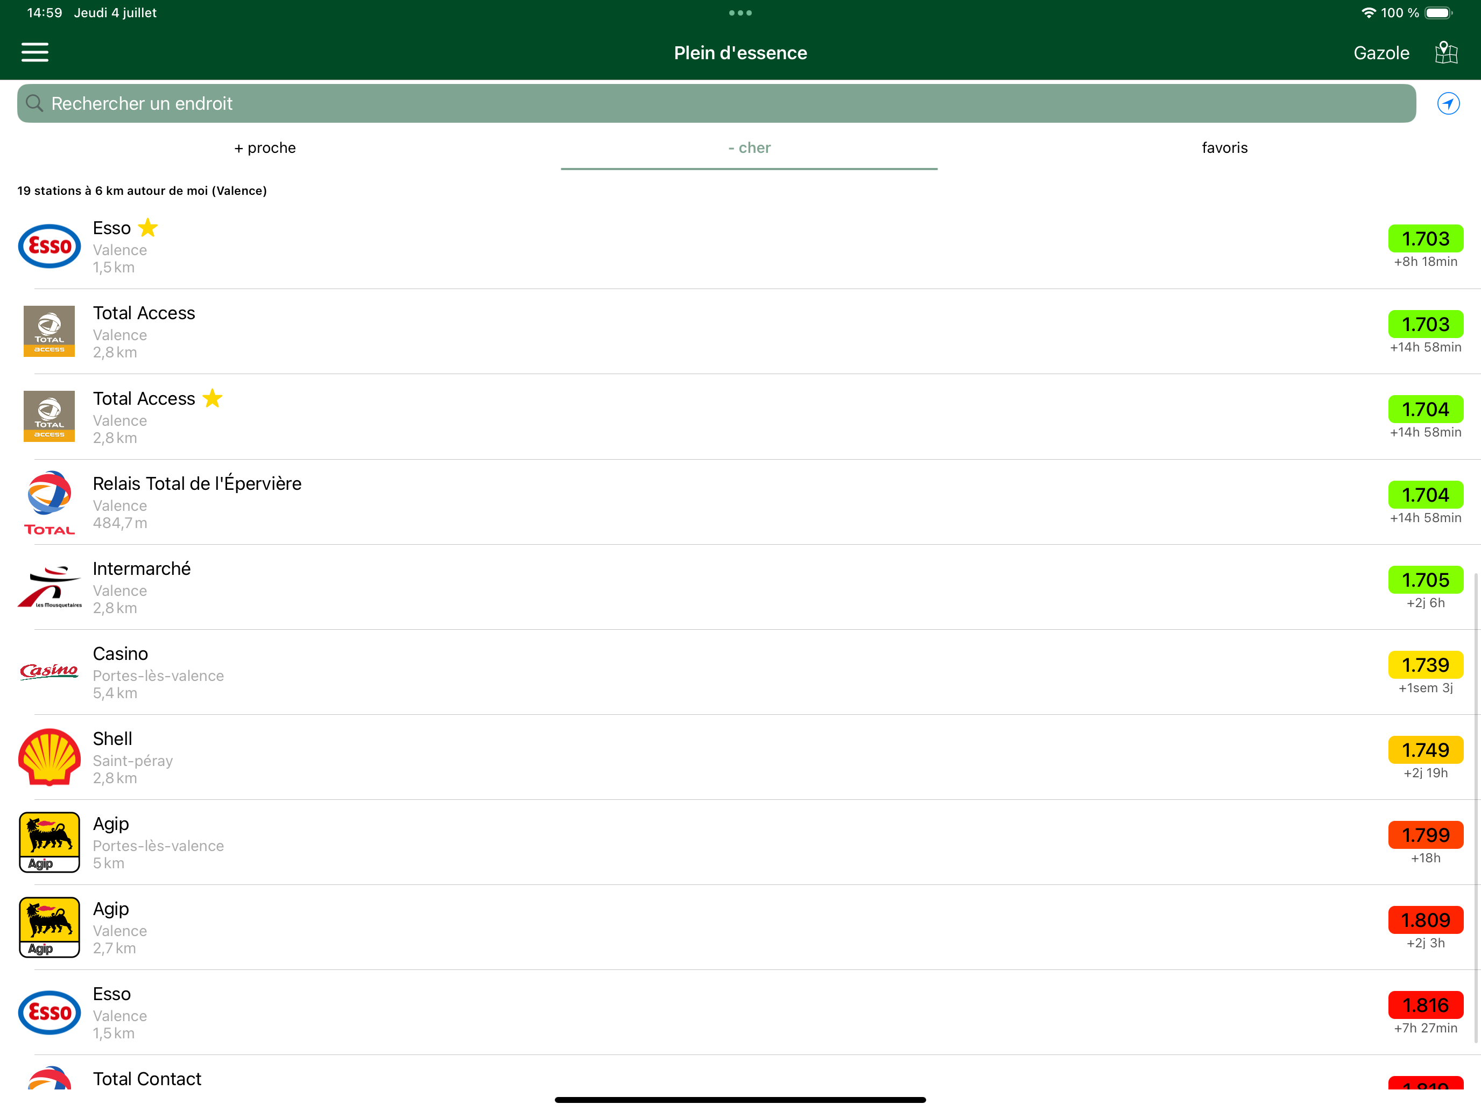1481x1111 pixels.
Task: Click the 14:59 clock in status bar
Action: pyautogui.click(x=44, y=13)
